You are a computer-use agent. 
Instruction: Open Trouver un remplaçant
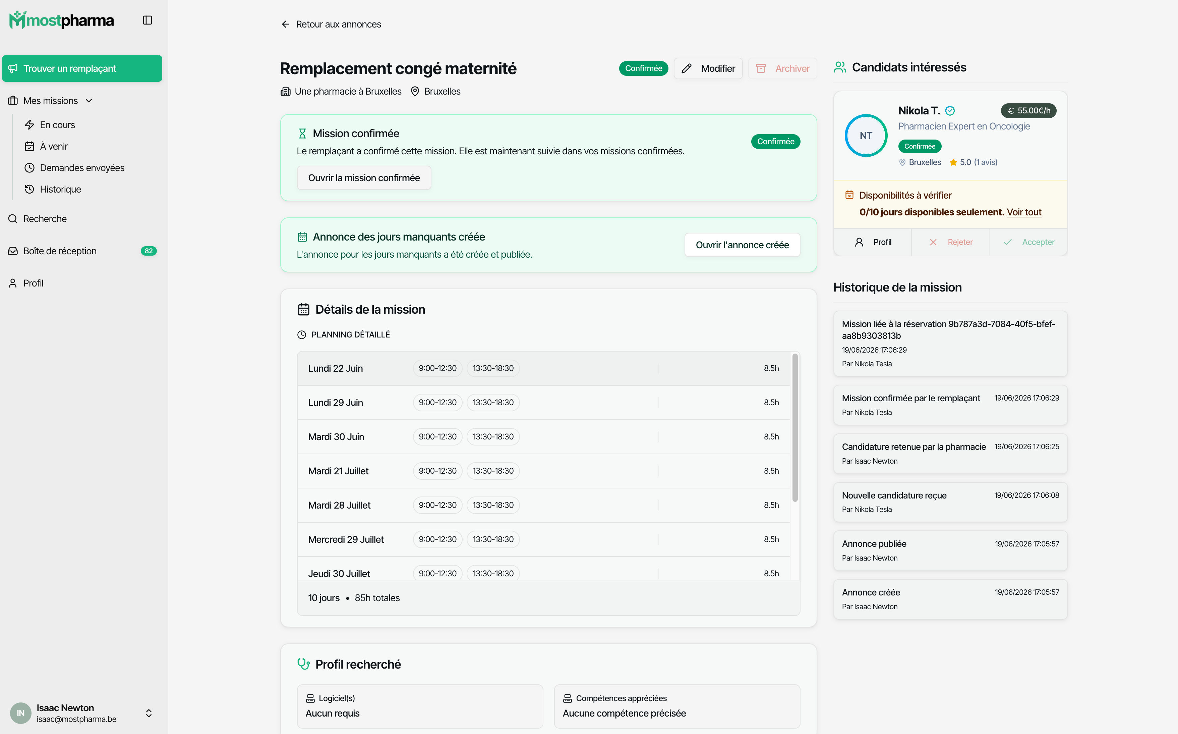82,68
